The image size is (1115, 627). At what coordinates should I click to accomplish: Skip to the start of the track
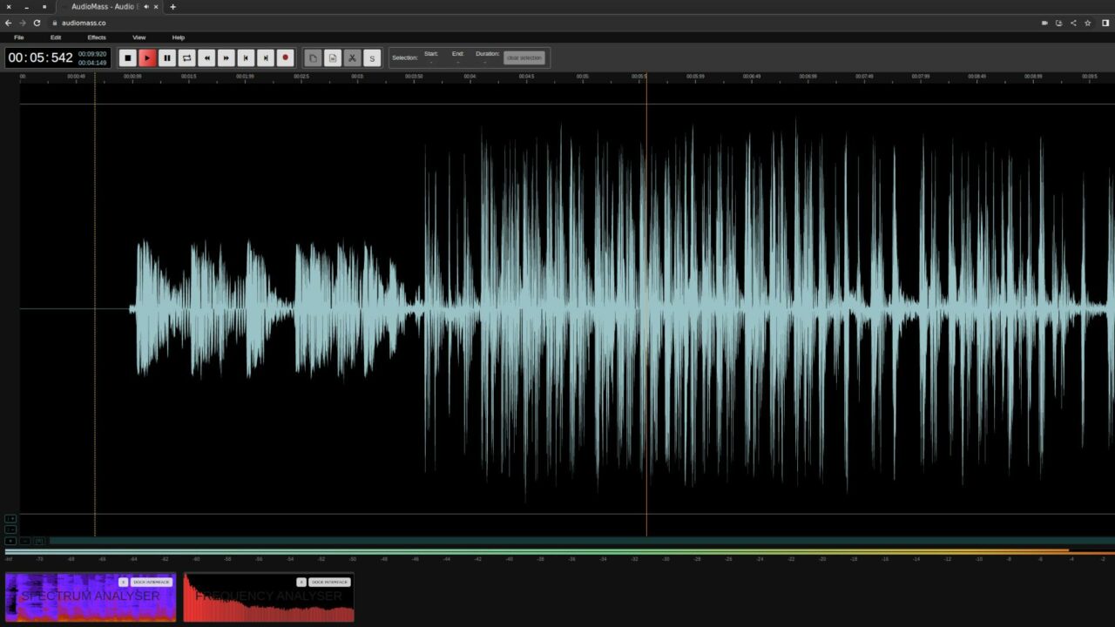coord(247,57)
